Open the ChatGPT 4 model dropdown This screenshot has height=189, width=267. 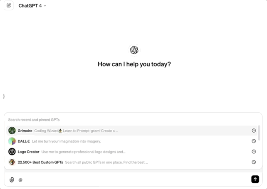[x=32, y=6]
